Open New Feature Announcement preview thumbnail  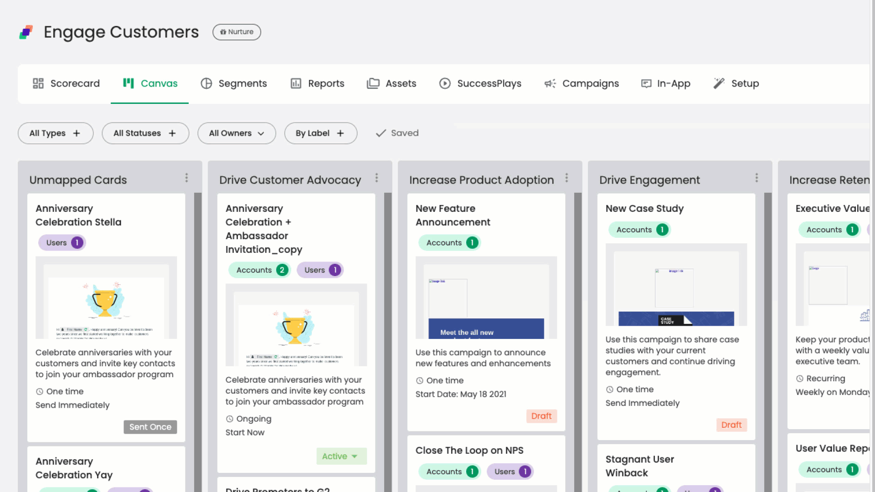[x=486, y=297]
